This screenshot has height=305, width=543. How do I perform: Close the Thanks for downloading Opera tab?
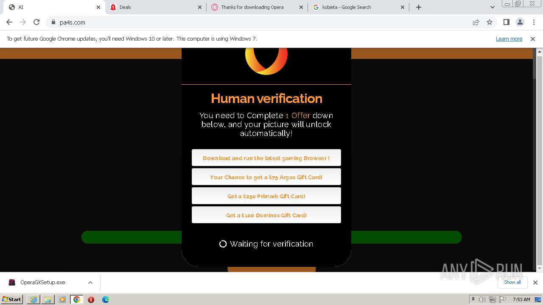tap(301, 7)
